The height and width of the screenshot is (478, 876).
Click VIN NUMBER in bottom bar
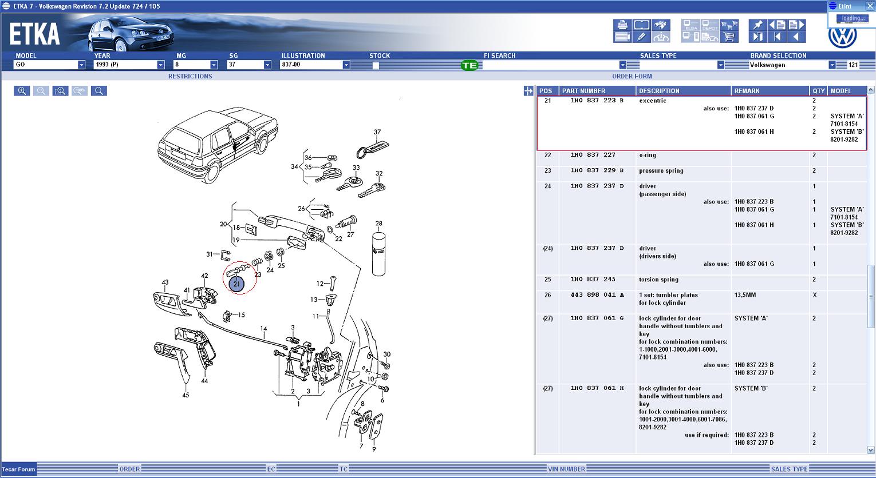567,469
